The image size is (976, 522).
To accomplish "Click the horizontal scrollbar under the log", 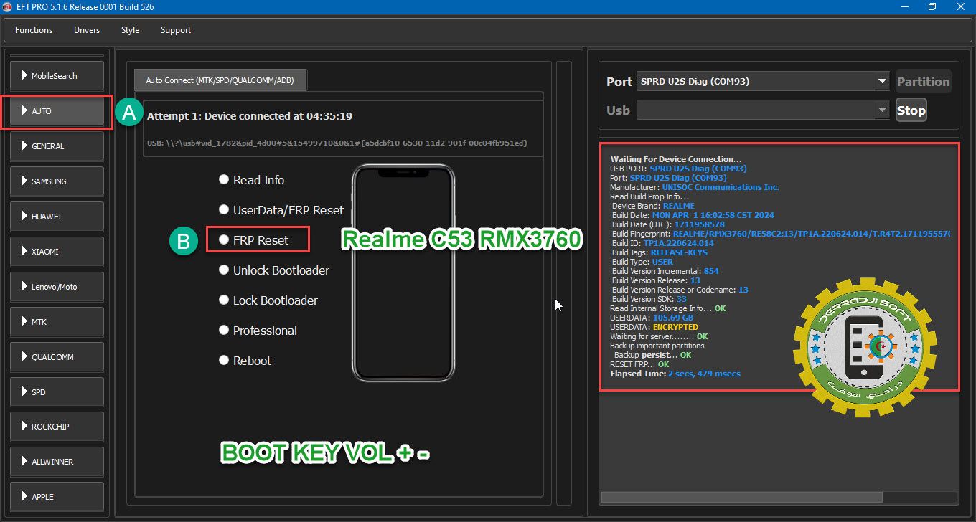I will pos(741,497).
